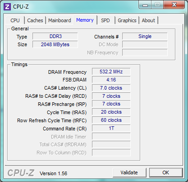Screen dimensions: 188x182
Task: Click the Single channels value
Action: point(145,36)
